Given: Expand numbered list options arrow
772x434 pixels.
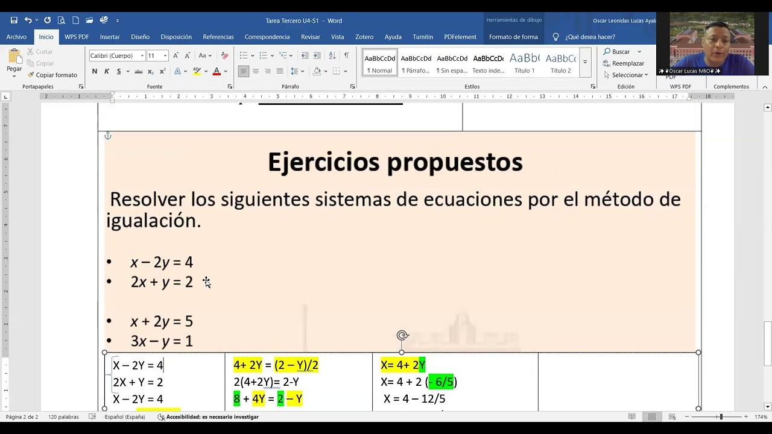Looking at the screenshot, I should pyautogui.click(x=272, y=55).
